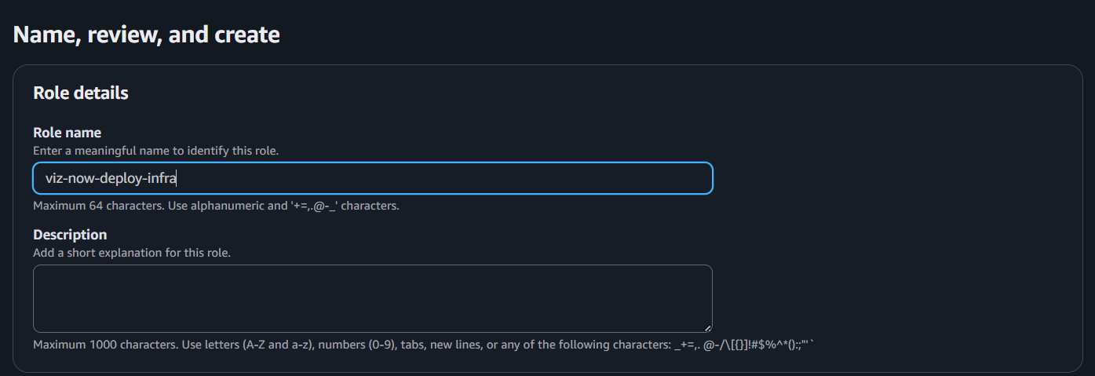Screen dimensions: 1095x376
Task: Click the "Description" field label
Action: click(70, 235)
